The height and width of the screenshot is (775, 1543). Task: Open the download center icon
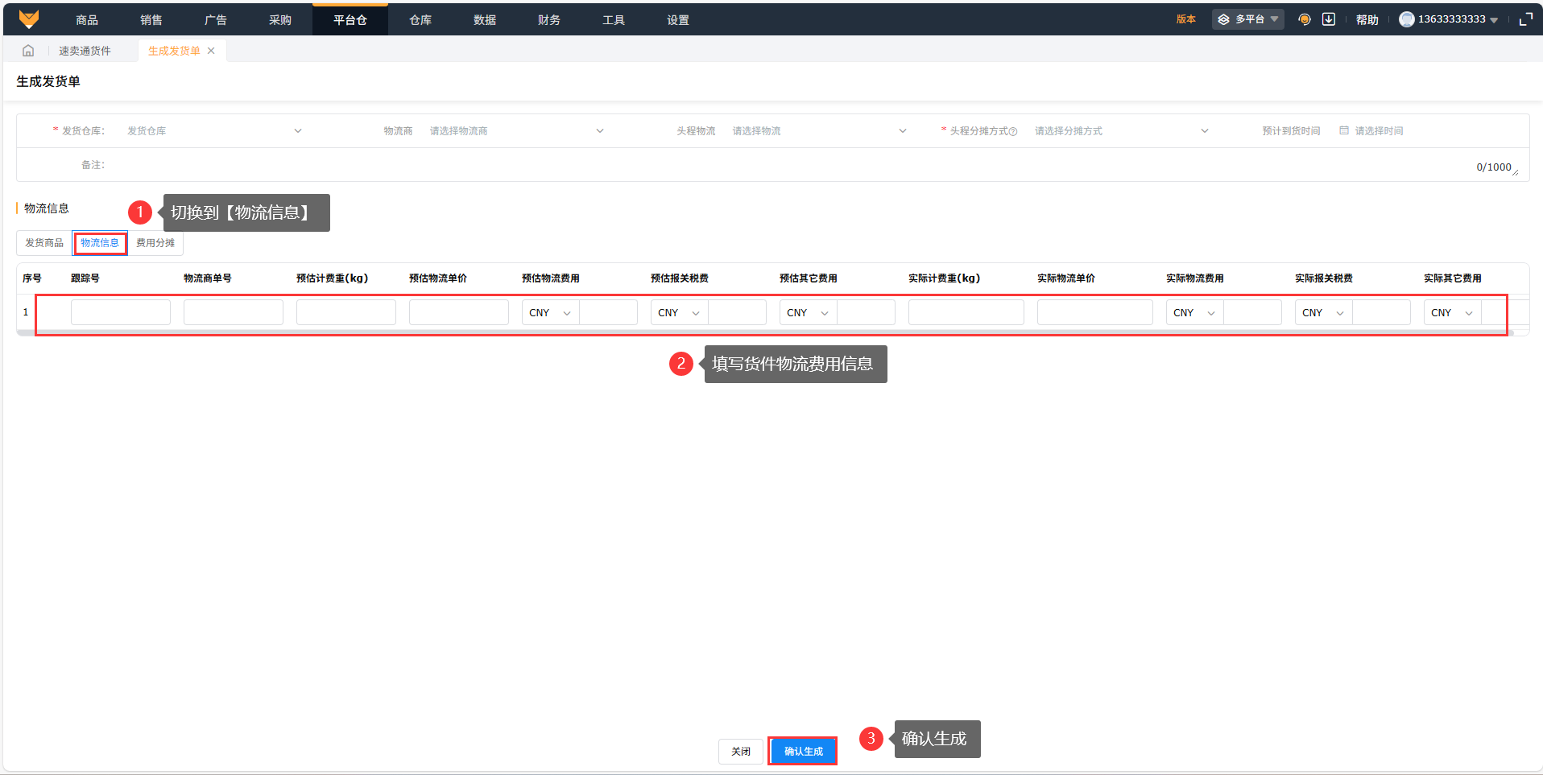click(x=1329, y=19)
